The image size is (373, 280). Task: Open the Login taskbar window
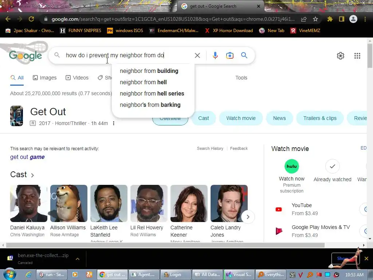[x=176, y=275]
